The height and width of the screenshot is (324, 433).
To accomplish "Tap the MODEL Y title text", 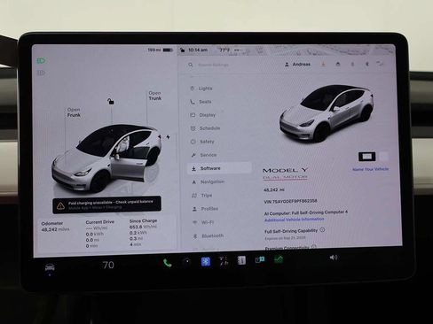I will (x=285, y=170).
